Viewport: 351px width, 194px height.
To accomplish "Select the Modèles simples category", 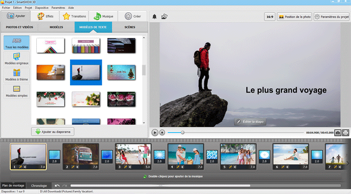I will [17, 92].
